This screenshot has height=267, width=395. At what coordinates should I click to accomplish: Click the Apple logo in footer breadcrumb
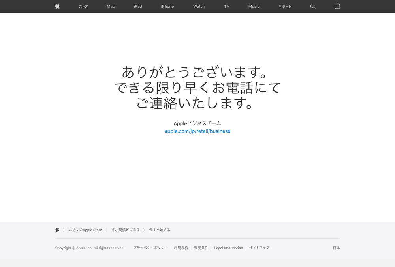pos(57,230)
